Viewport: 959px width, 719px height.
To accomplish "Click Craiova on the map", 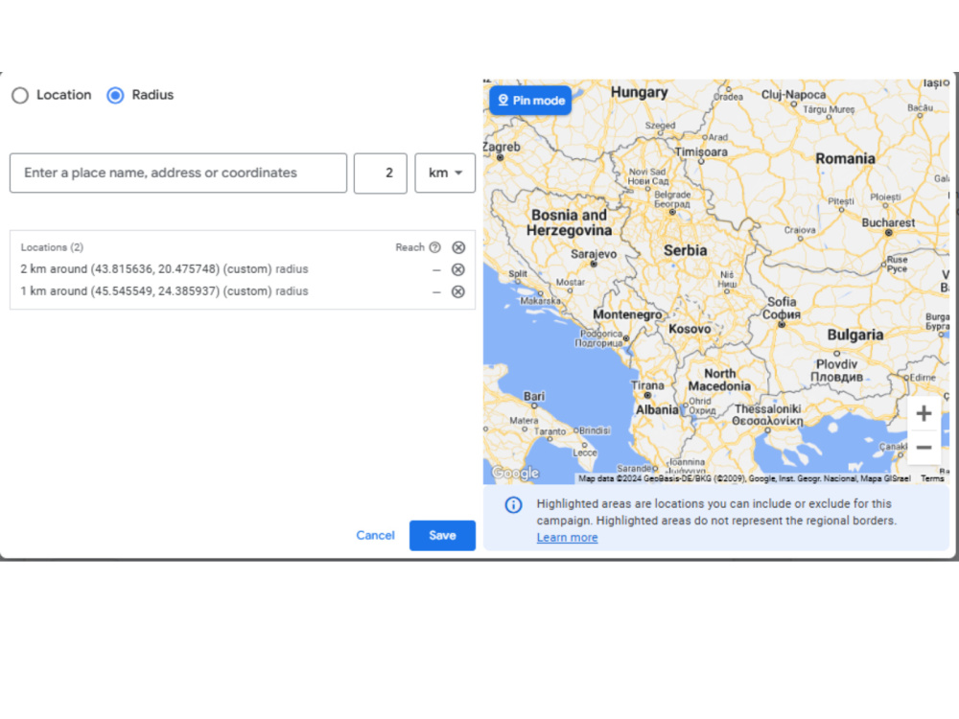I will 800,230.
